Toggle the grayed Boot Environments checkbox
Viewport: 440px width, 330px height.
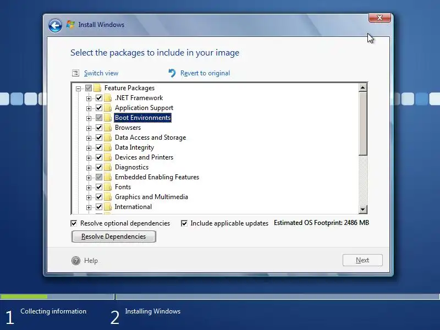pyautogui.click(x=99, y=118)
